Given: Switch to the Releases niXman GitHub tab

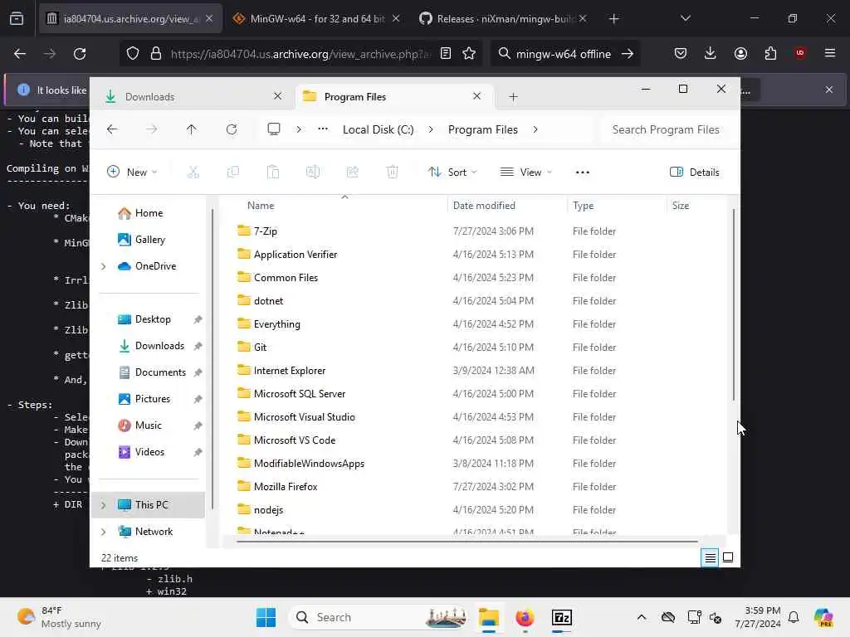Looking at the screenshot, I should coord(503,18).
